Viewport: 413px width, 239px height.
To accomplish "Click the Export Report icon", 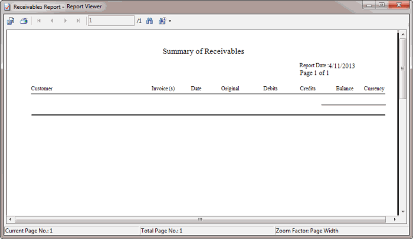I will pyautogui.click(x=11, y=21).
